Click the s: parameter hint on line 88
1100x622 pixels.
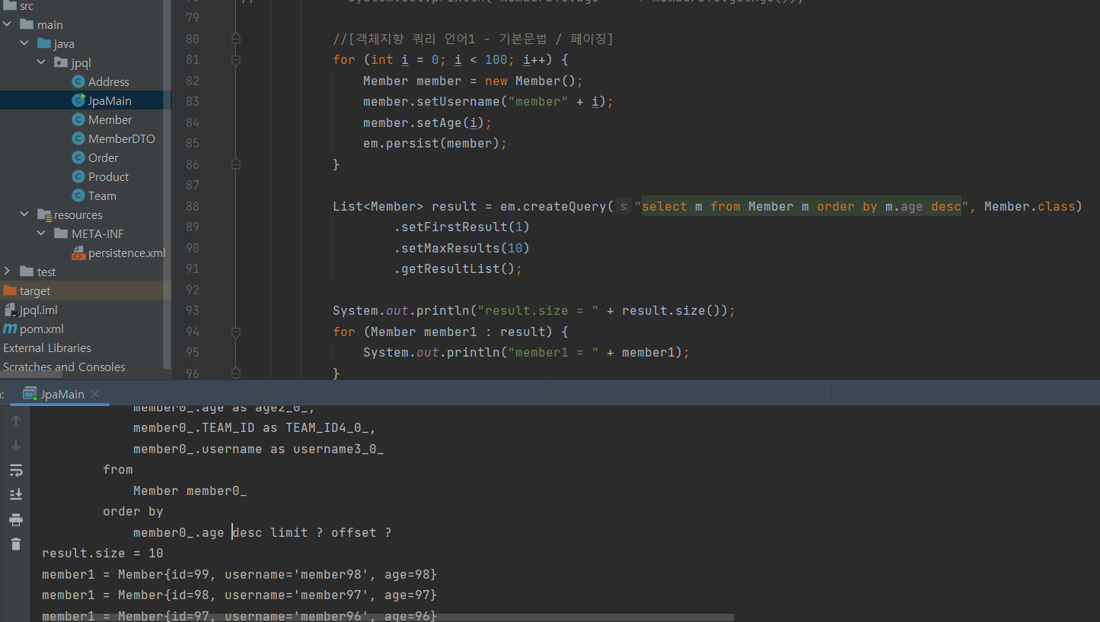pyautogui.click(x=623, y=207)
